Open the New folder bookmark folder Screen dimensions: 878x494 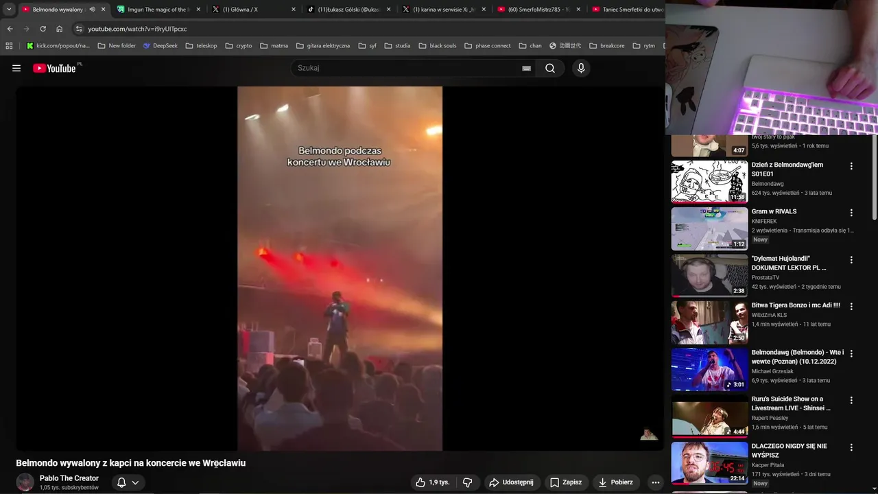click(117, 46)
